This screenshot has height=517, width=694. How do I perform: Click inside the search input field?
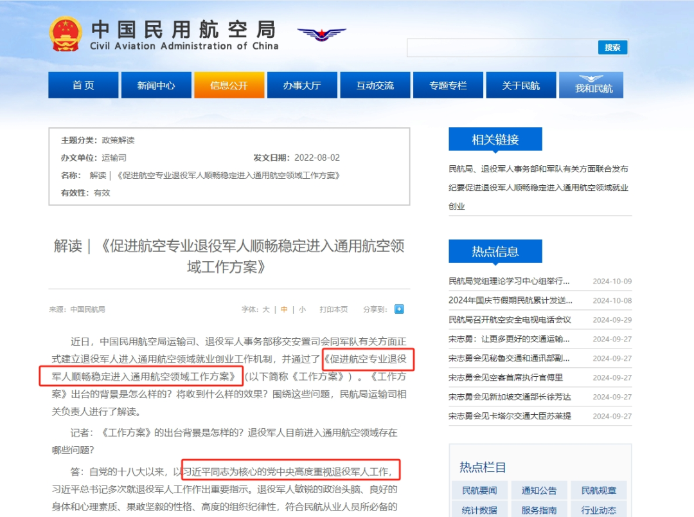point(501,47)
